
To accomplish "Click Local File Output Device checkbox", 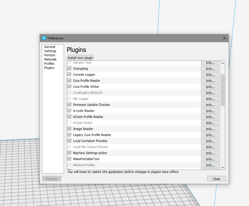I will [x=69, y=147].
